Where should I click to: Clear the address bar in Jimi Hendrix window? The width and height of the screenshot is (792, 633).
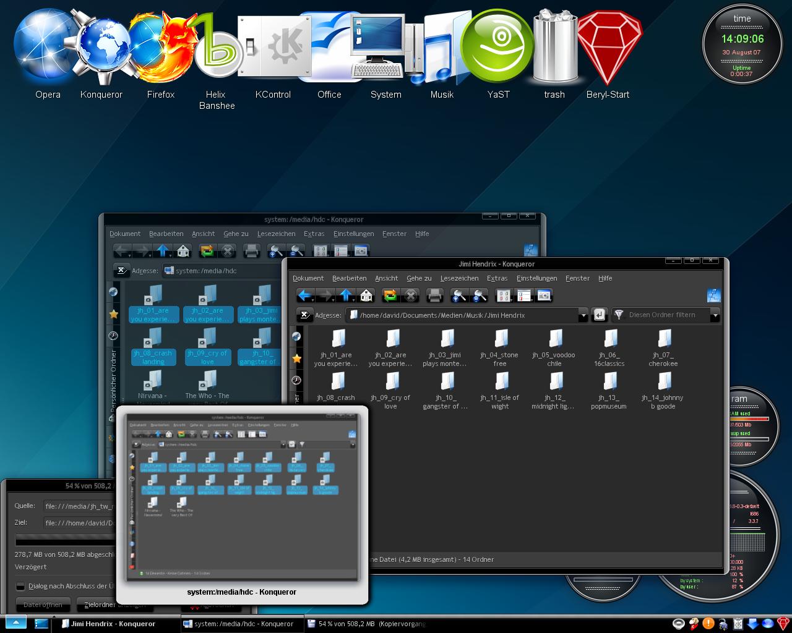[x=304, y=315]
